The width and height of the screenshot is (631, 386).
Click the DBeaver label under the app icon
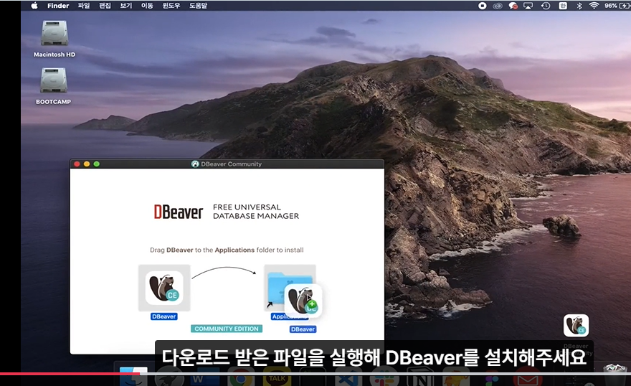(163, 316)
